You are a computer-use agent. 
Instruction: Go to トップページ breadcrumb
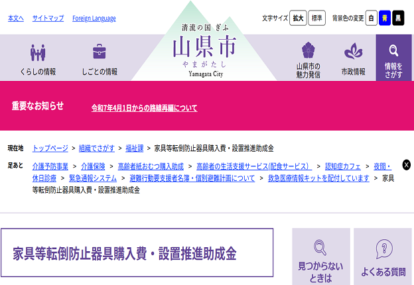50,148
